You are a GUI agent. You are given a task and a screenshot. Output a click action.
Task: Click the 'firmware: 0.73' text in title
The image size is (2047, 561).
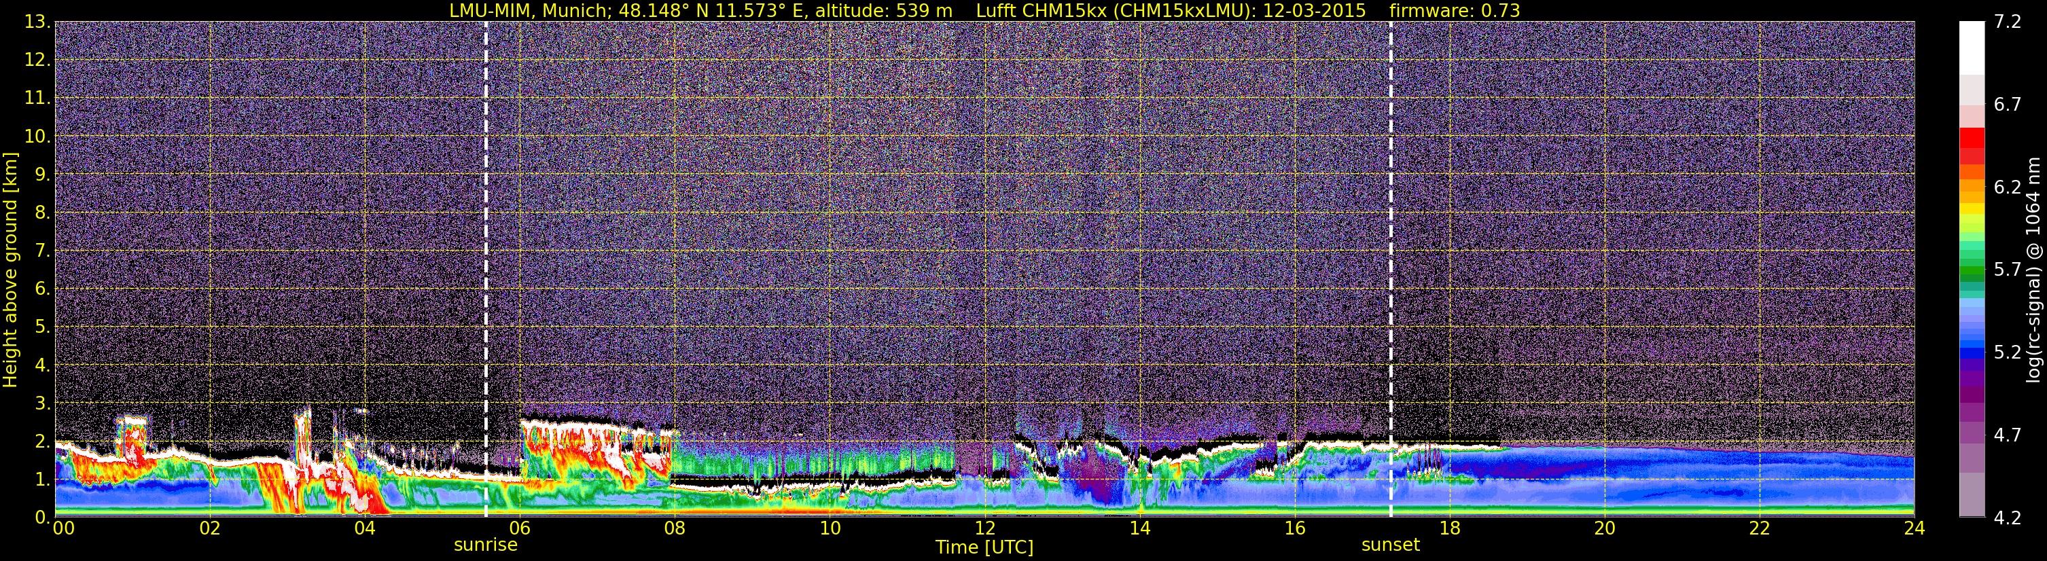point(1454,10)
